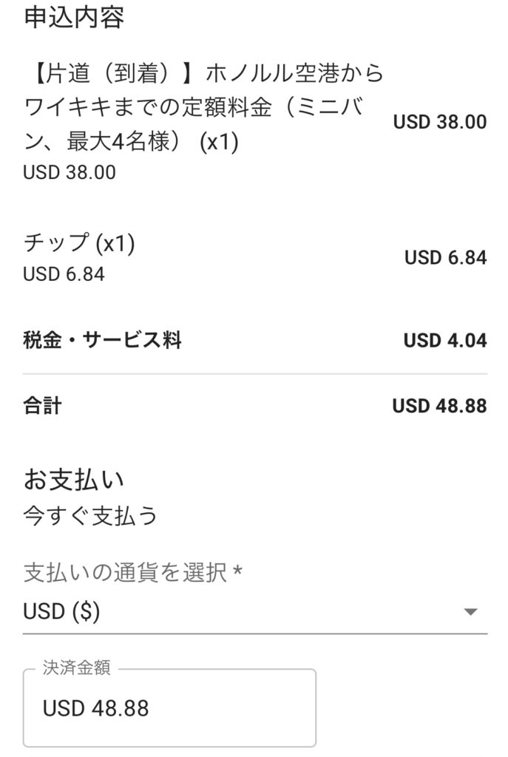
Task: Click the bold USD 48.88 total amount
Action: (439, 406)
